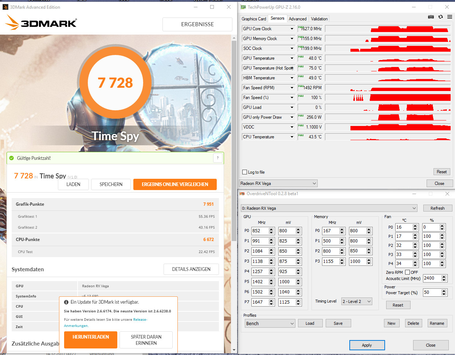Click the Grafik-Punkte score 7 951
This screenshot has width=455, height=355.
point(208,204)
